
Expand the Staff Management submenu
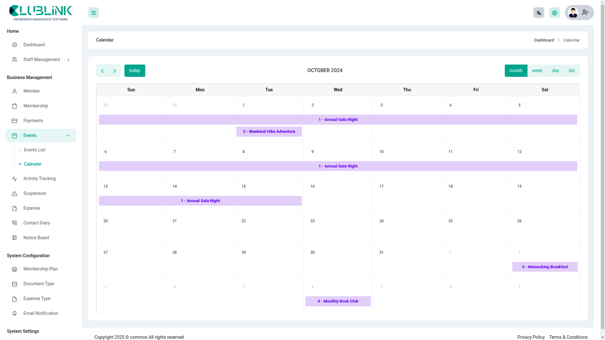pos(41,59)
